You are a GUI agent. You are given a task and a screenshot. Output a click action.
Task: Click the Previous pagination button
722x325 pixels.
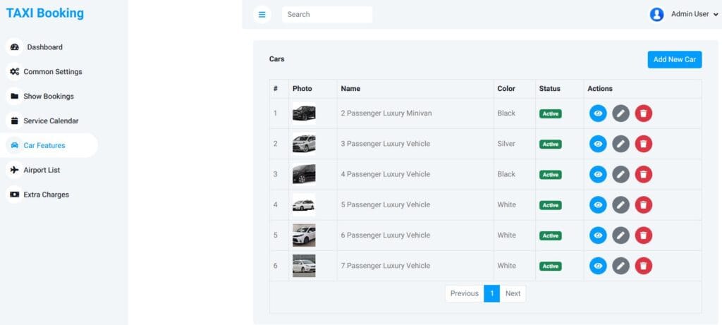(x=464, y=294)
